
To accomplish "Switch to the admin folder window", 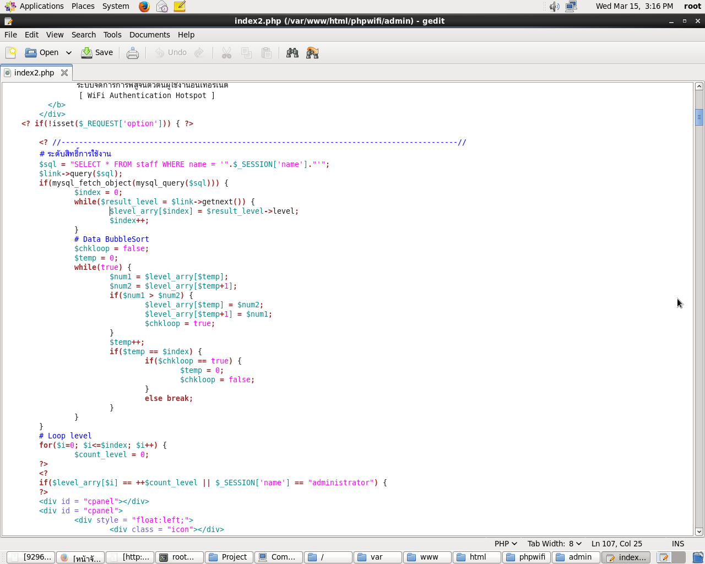I will click(576, 557).
